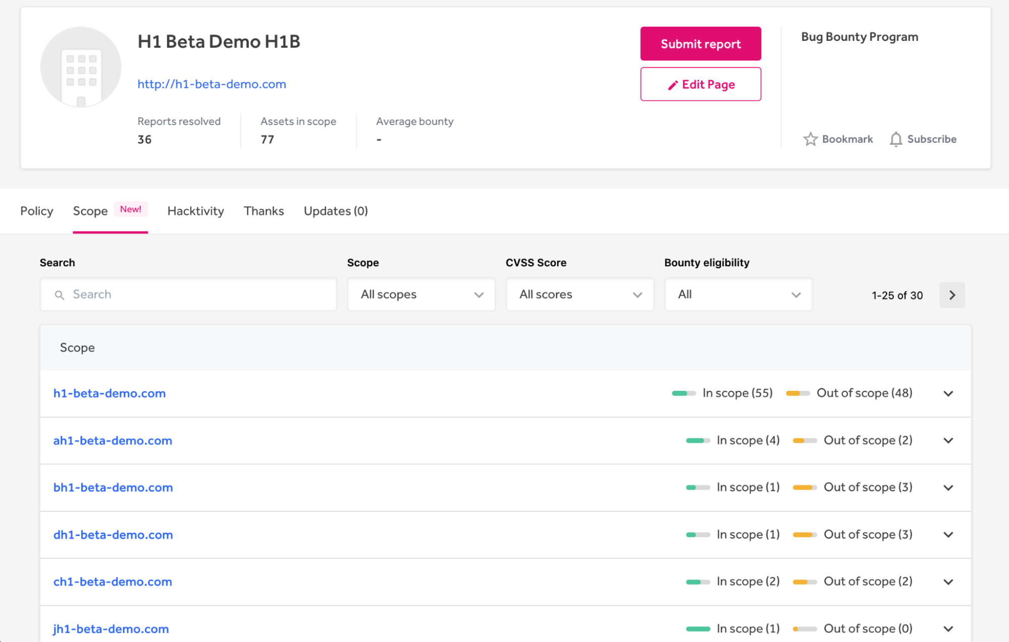Open the http://h1-beta-demo.com link

(211, 84)
